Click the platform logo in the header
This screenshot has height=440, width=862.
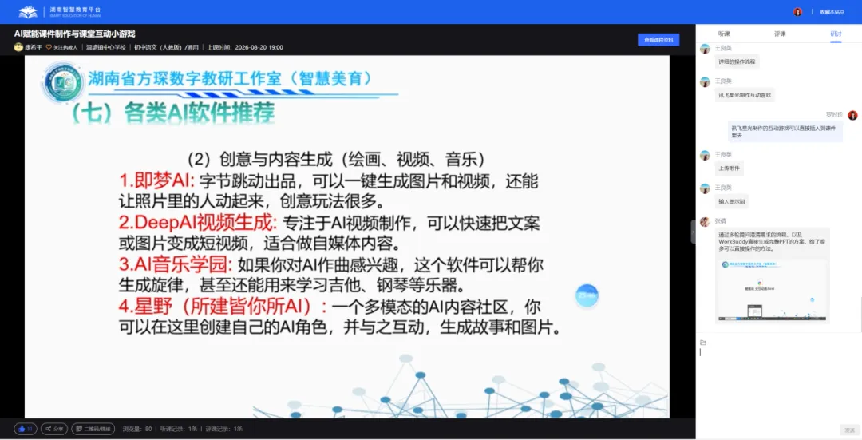tap(59, 11)
